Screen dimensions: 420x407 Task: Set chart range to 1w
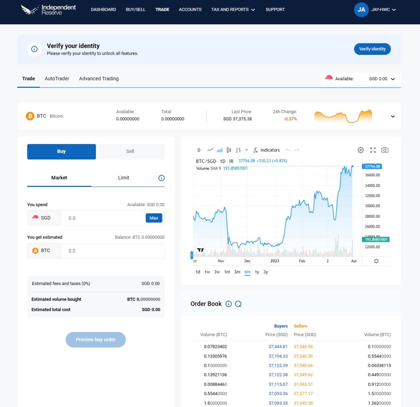click(x=207, y=272)
